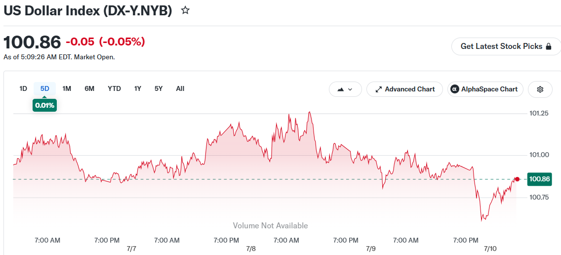Select the 5D time range
This screenshot has width=561, height=255.
[45, 89]
